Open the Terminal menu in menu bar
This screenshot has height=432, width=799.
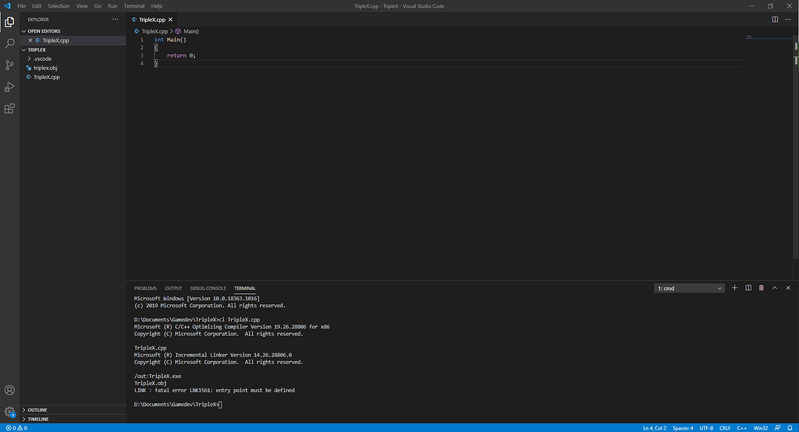pos(133,5)
